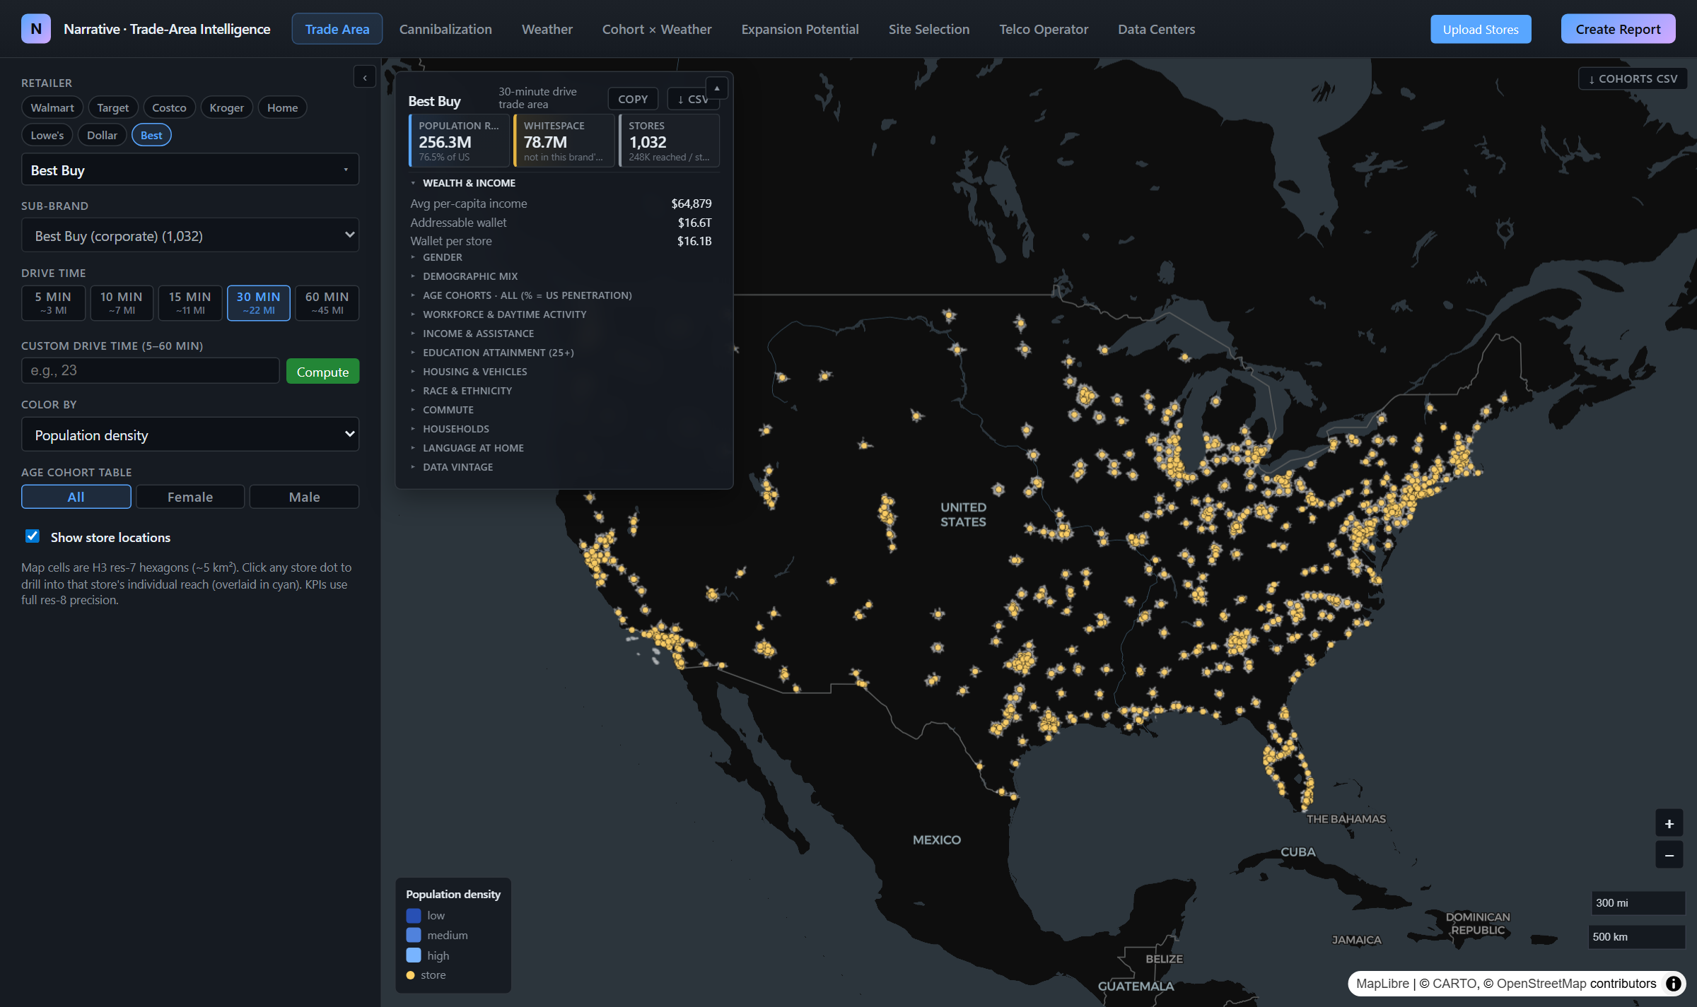This screenshot has height=1007, width=1697.
Task: Open the Site Selection tab
Action: click(x=929, y=29)
